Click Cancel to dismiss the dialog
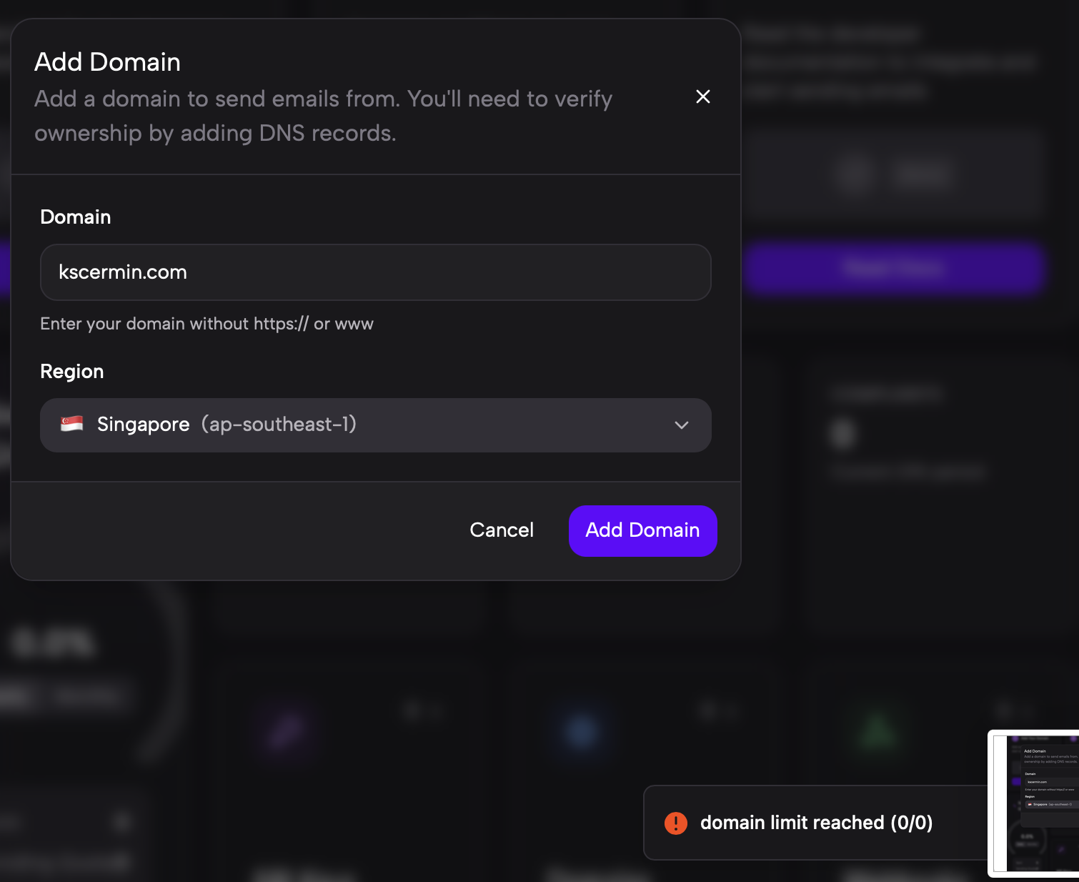 pyautogui.click(x=501, y=530)
